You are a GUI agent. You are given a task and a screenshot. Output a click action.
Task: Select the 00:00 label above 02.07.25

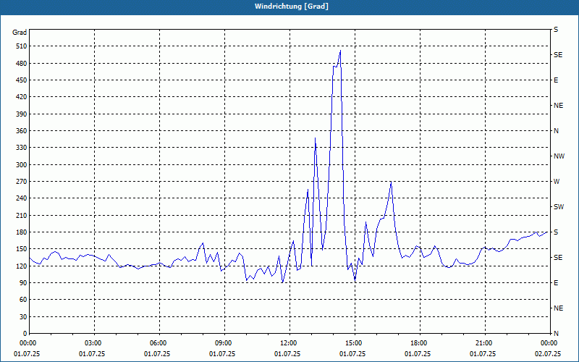point(548,343)
